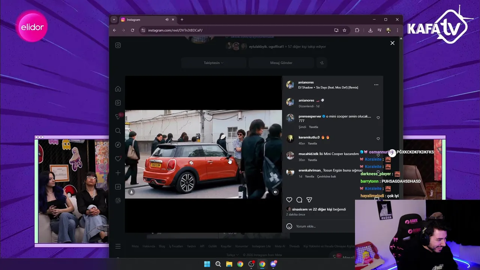Click the reel video of orange Mini Cooper

[203, 154]
